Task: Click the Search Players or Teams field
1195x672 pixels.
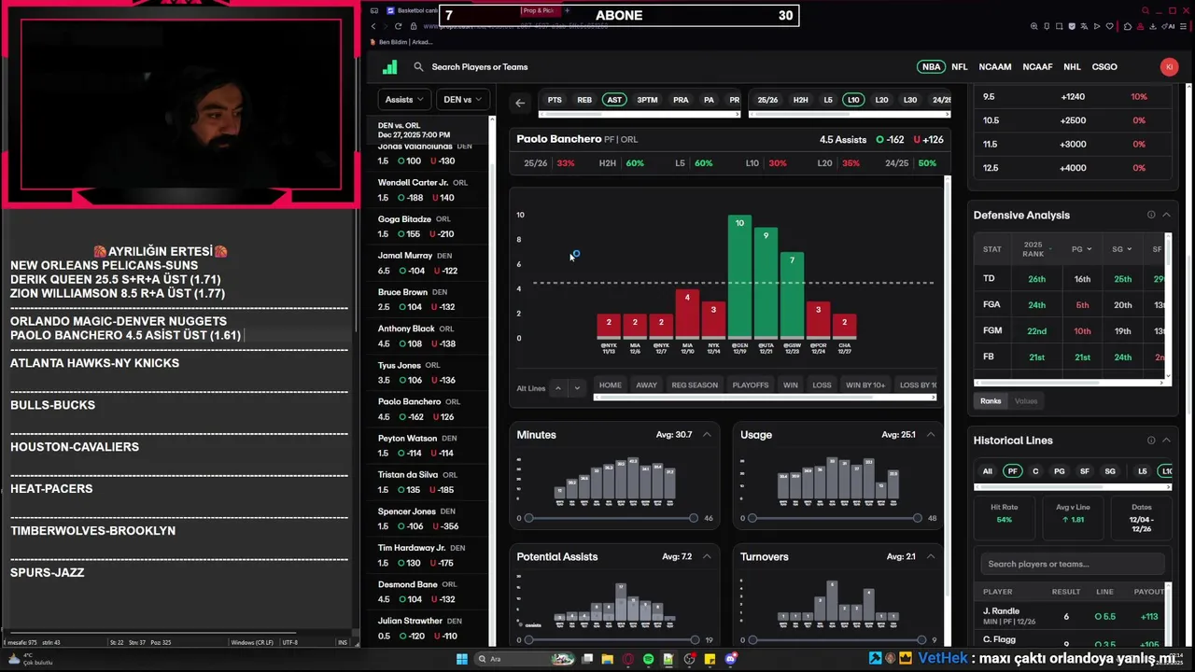Action: pos(479,67)
